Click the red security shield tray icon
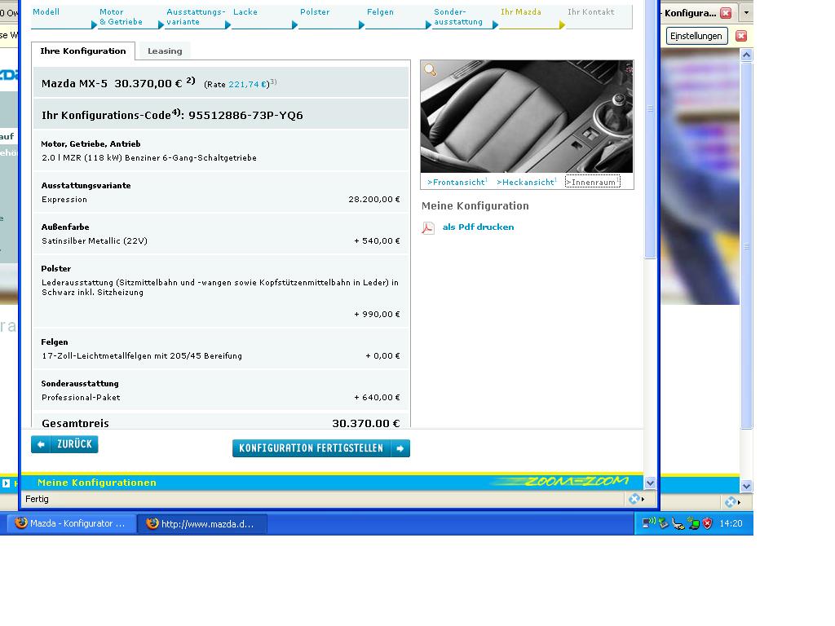 707,523
